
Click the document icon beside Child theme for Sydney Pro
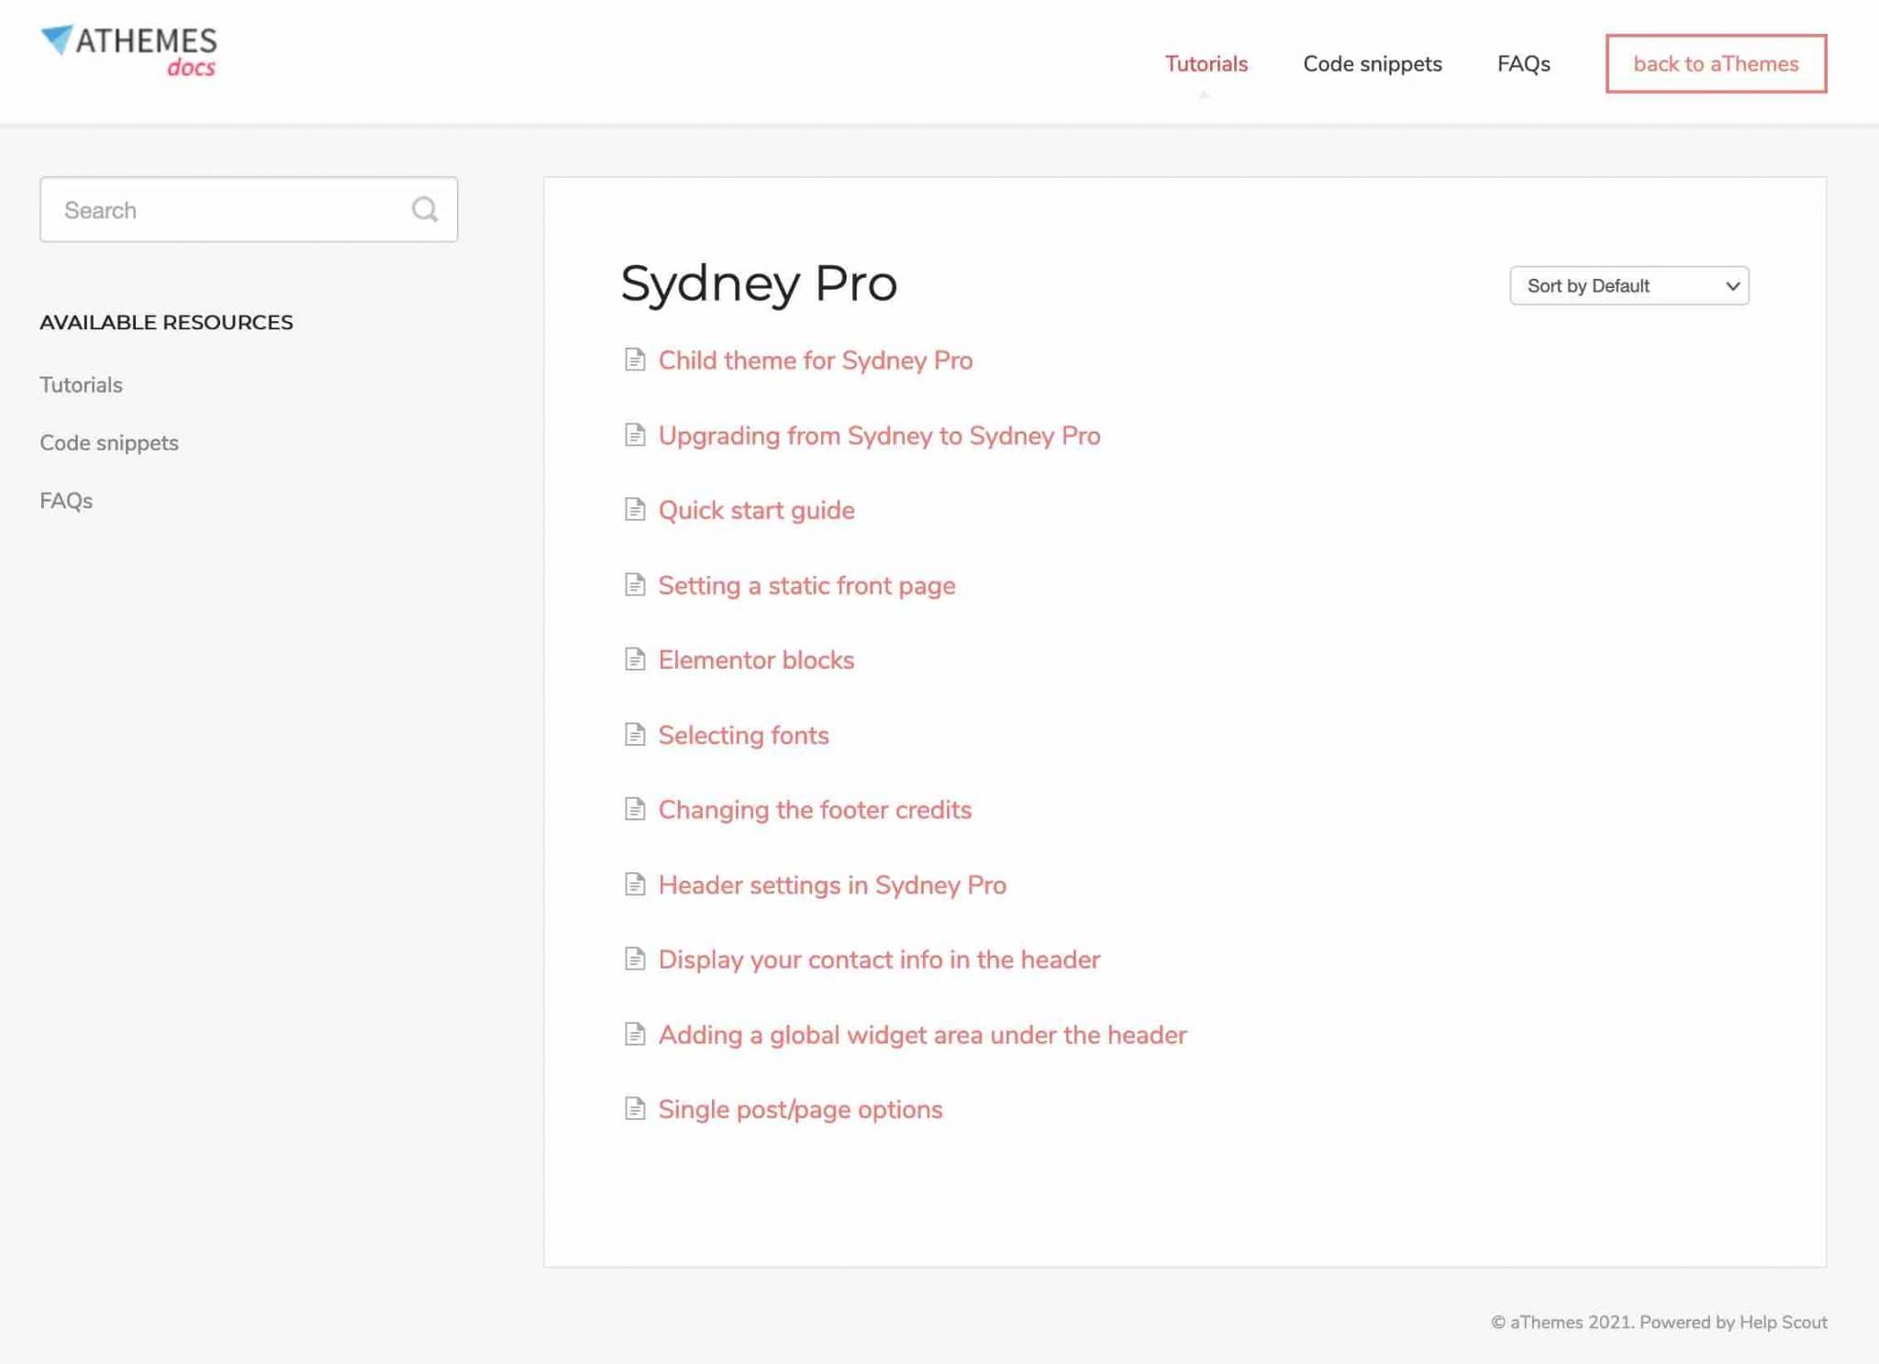[636, 360]
